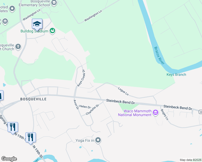Select the Keys Branch water label
Viewport: 202px width, 162px height.
pyautogui.click(x=176, y=75)
